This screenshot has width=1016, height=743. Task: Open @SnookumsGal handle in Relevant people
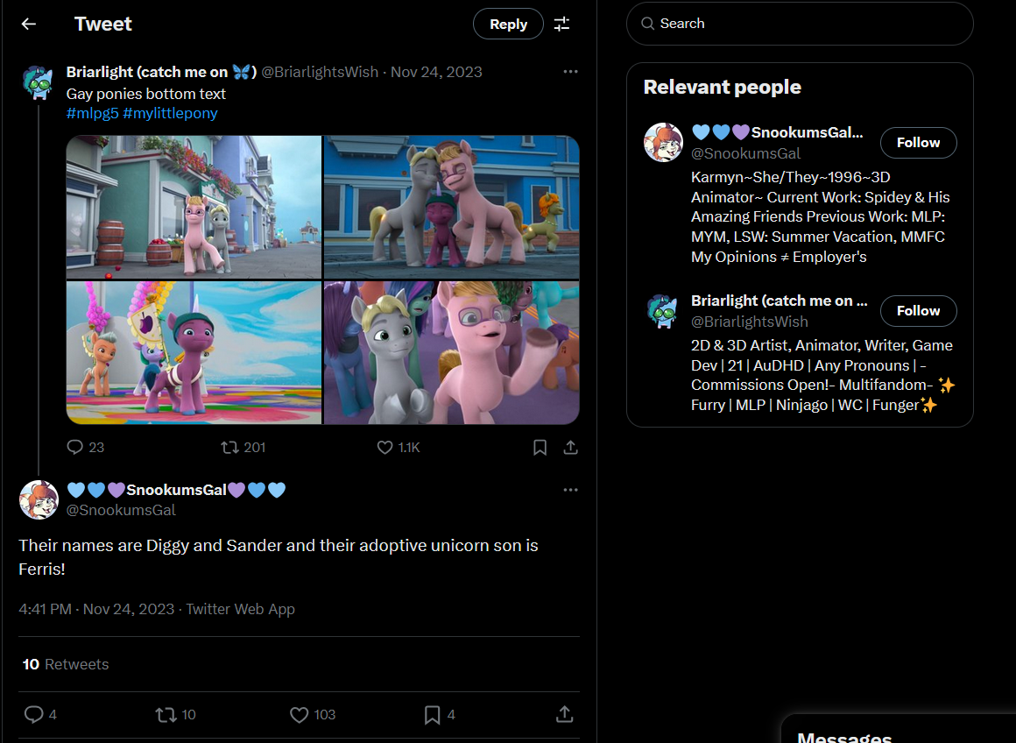(x=746, y=153)
